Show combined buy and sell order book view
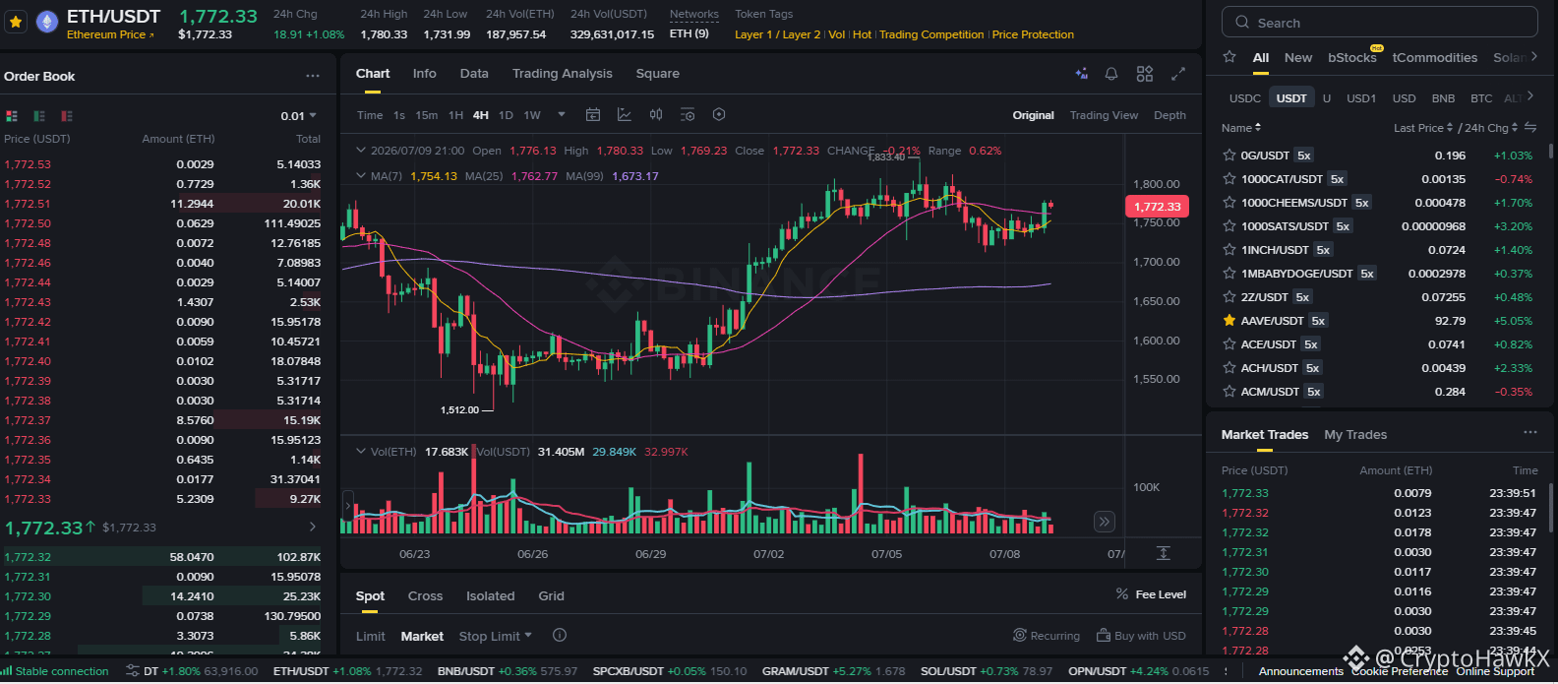The image size is (1558, 684). (x=12, y=116)
